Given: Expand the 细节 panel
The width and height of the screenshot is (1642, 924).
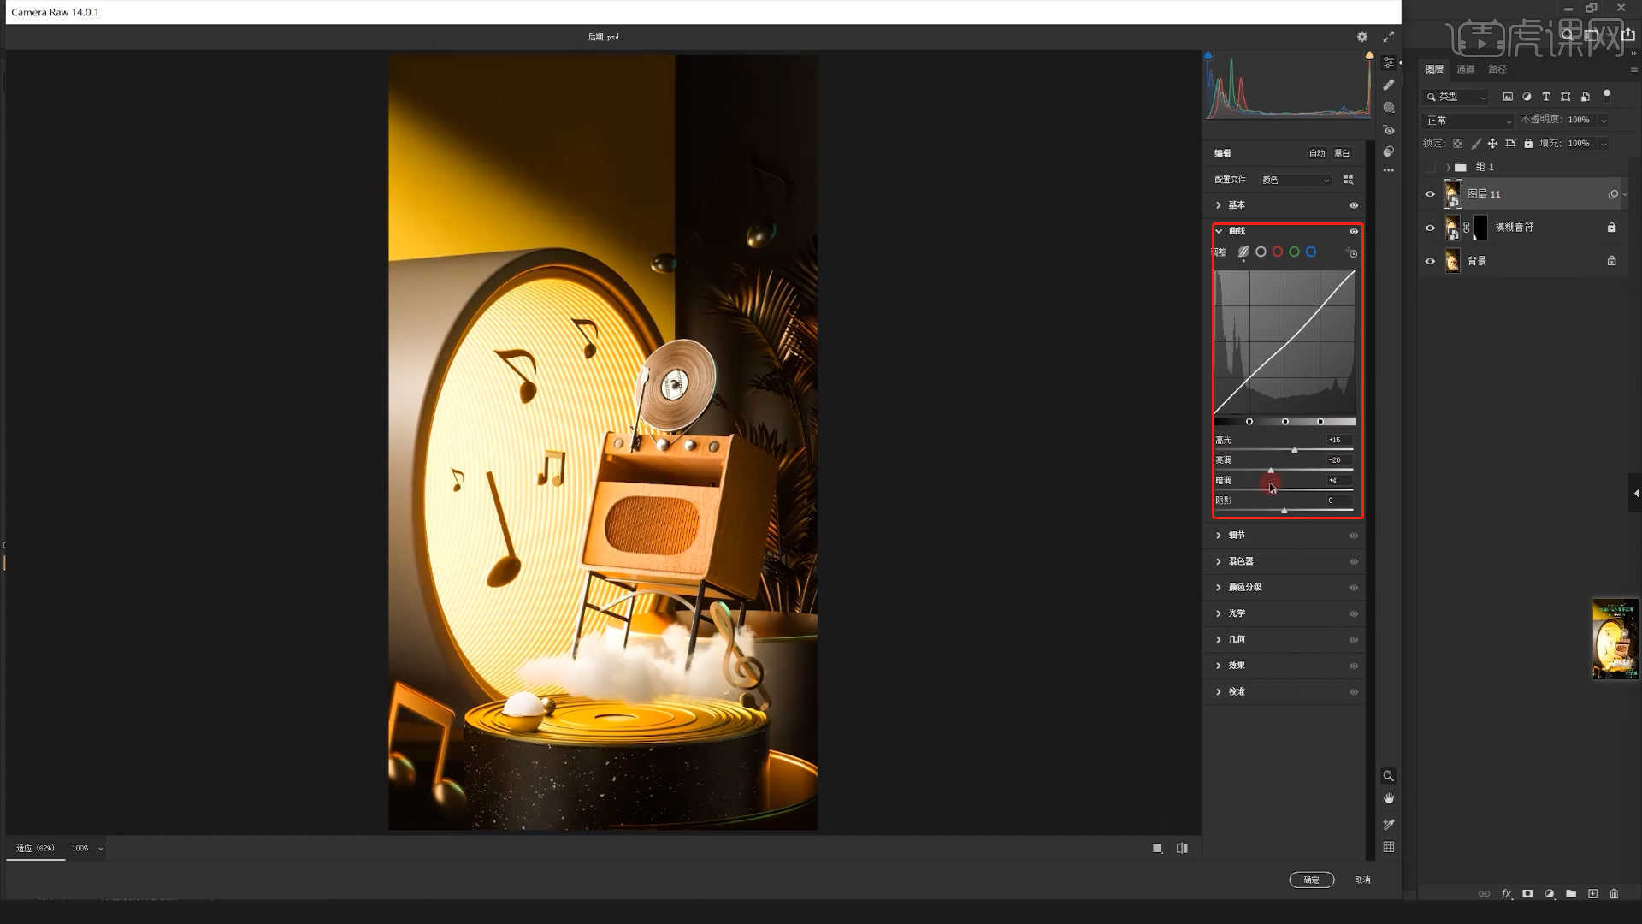Looking at the screenshot, I should point(1219,536).
